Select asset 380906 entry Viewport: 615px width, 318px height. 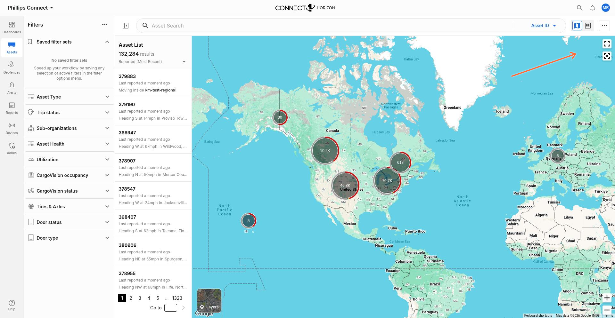[153, 252]
